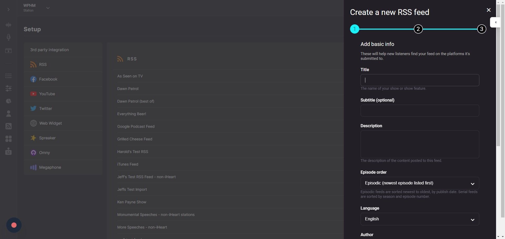Open the microphone icon in sidebar
This screenshot has height=239, width=505.
coord(8,37)
